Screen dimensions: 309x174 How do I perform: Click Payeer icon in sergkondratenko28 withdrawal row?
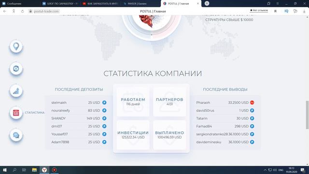pos(252,134)
